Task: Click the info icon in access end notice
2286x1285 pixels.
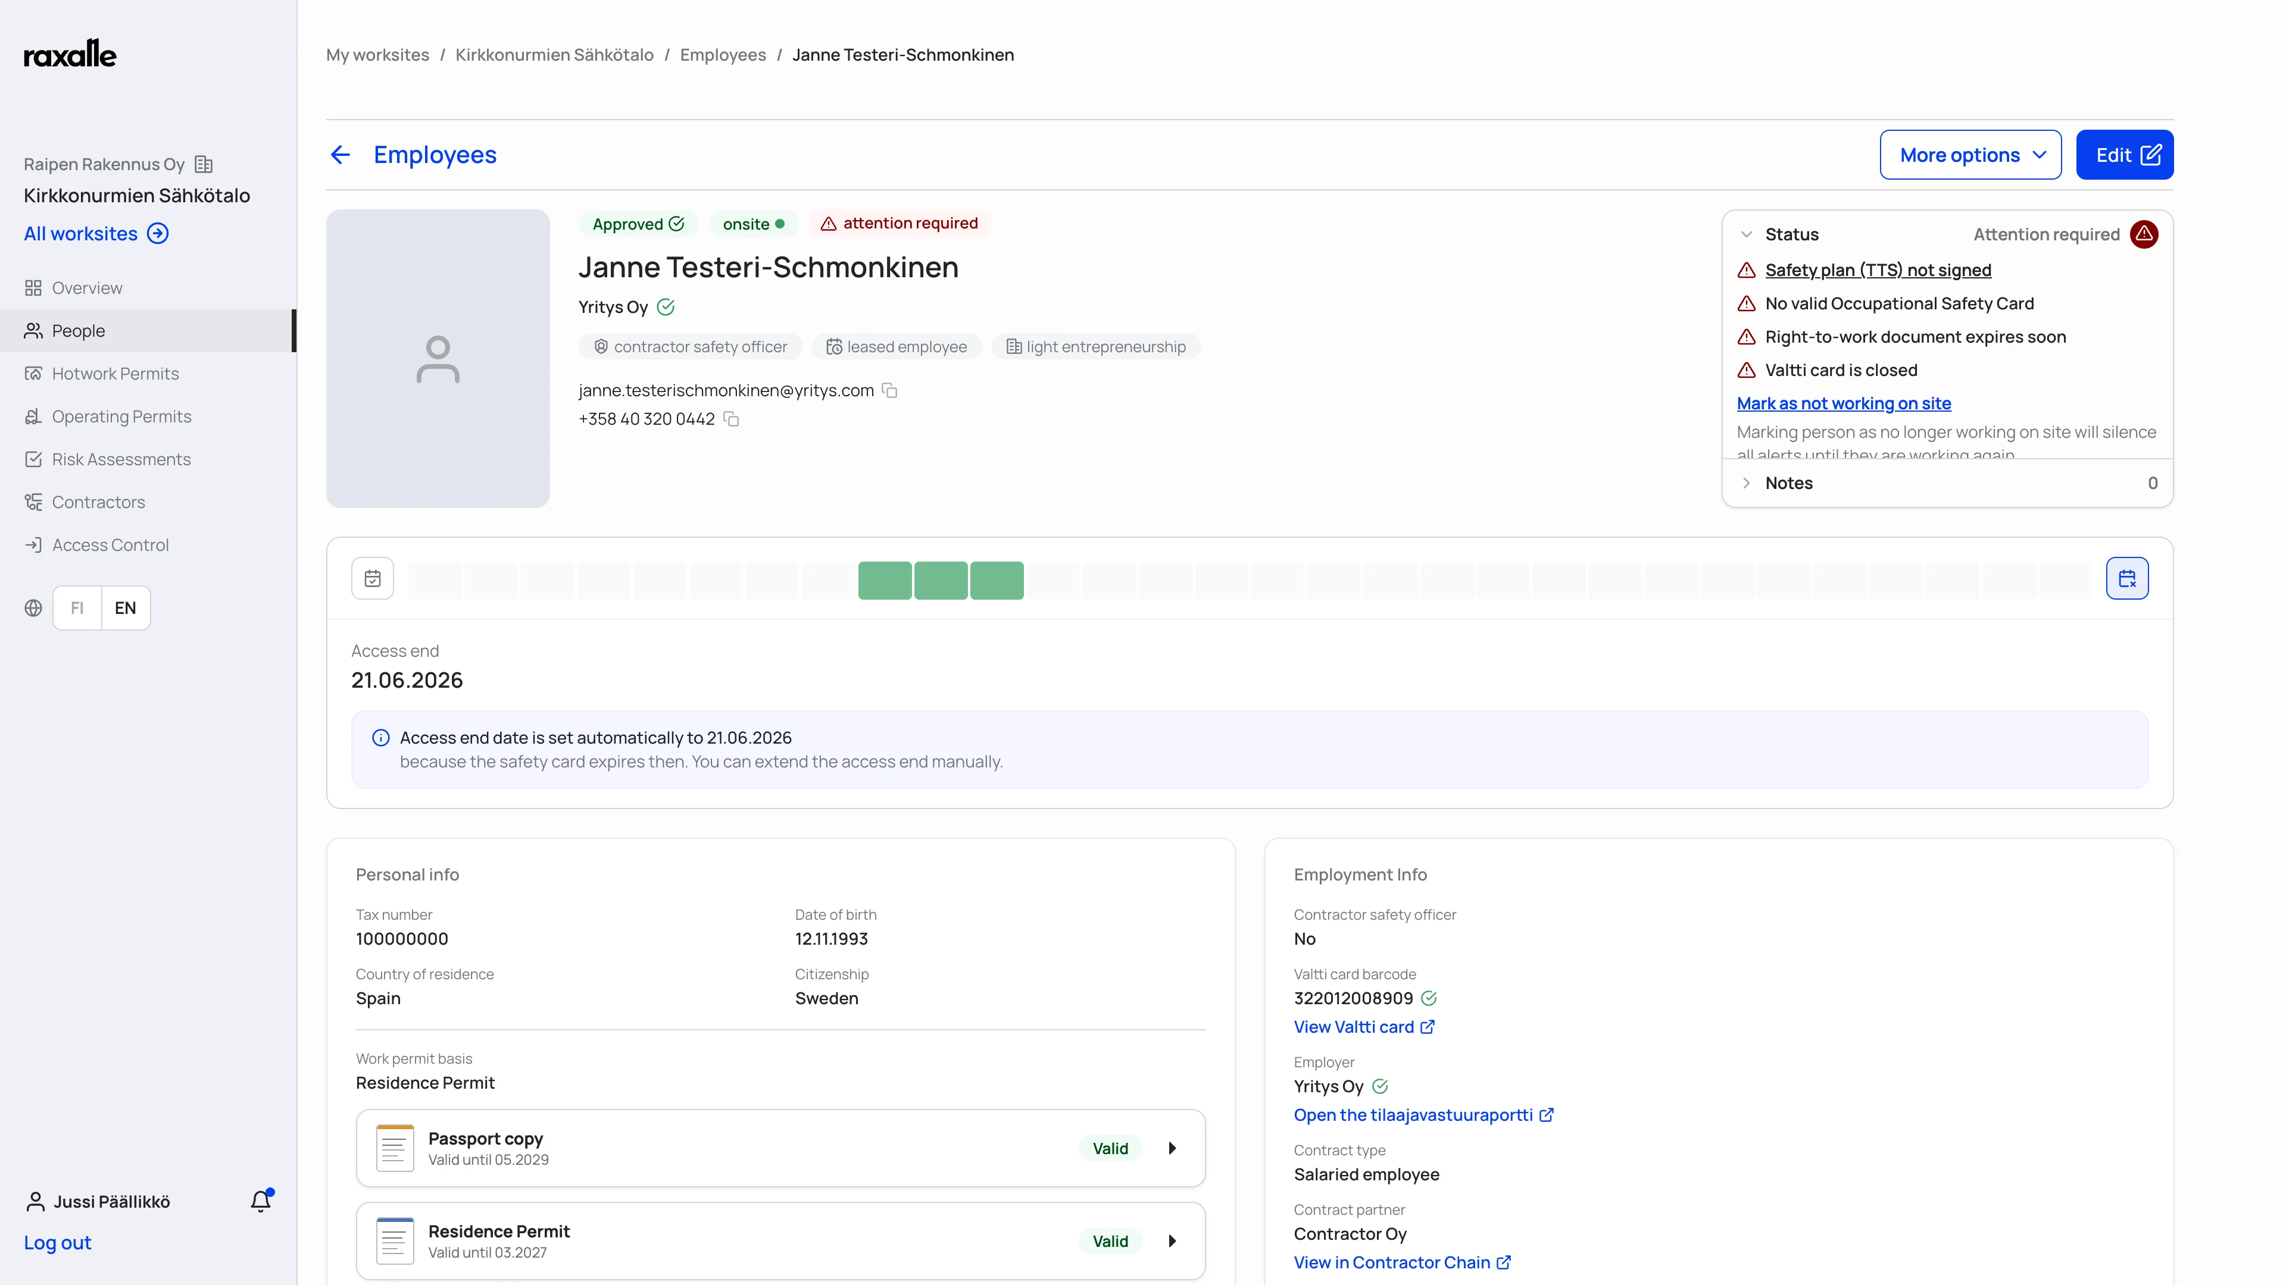Action: point(381,737)
